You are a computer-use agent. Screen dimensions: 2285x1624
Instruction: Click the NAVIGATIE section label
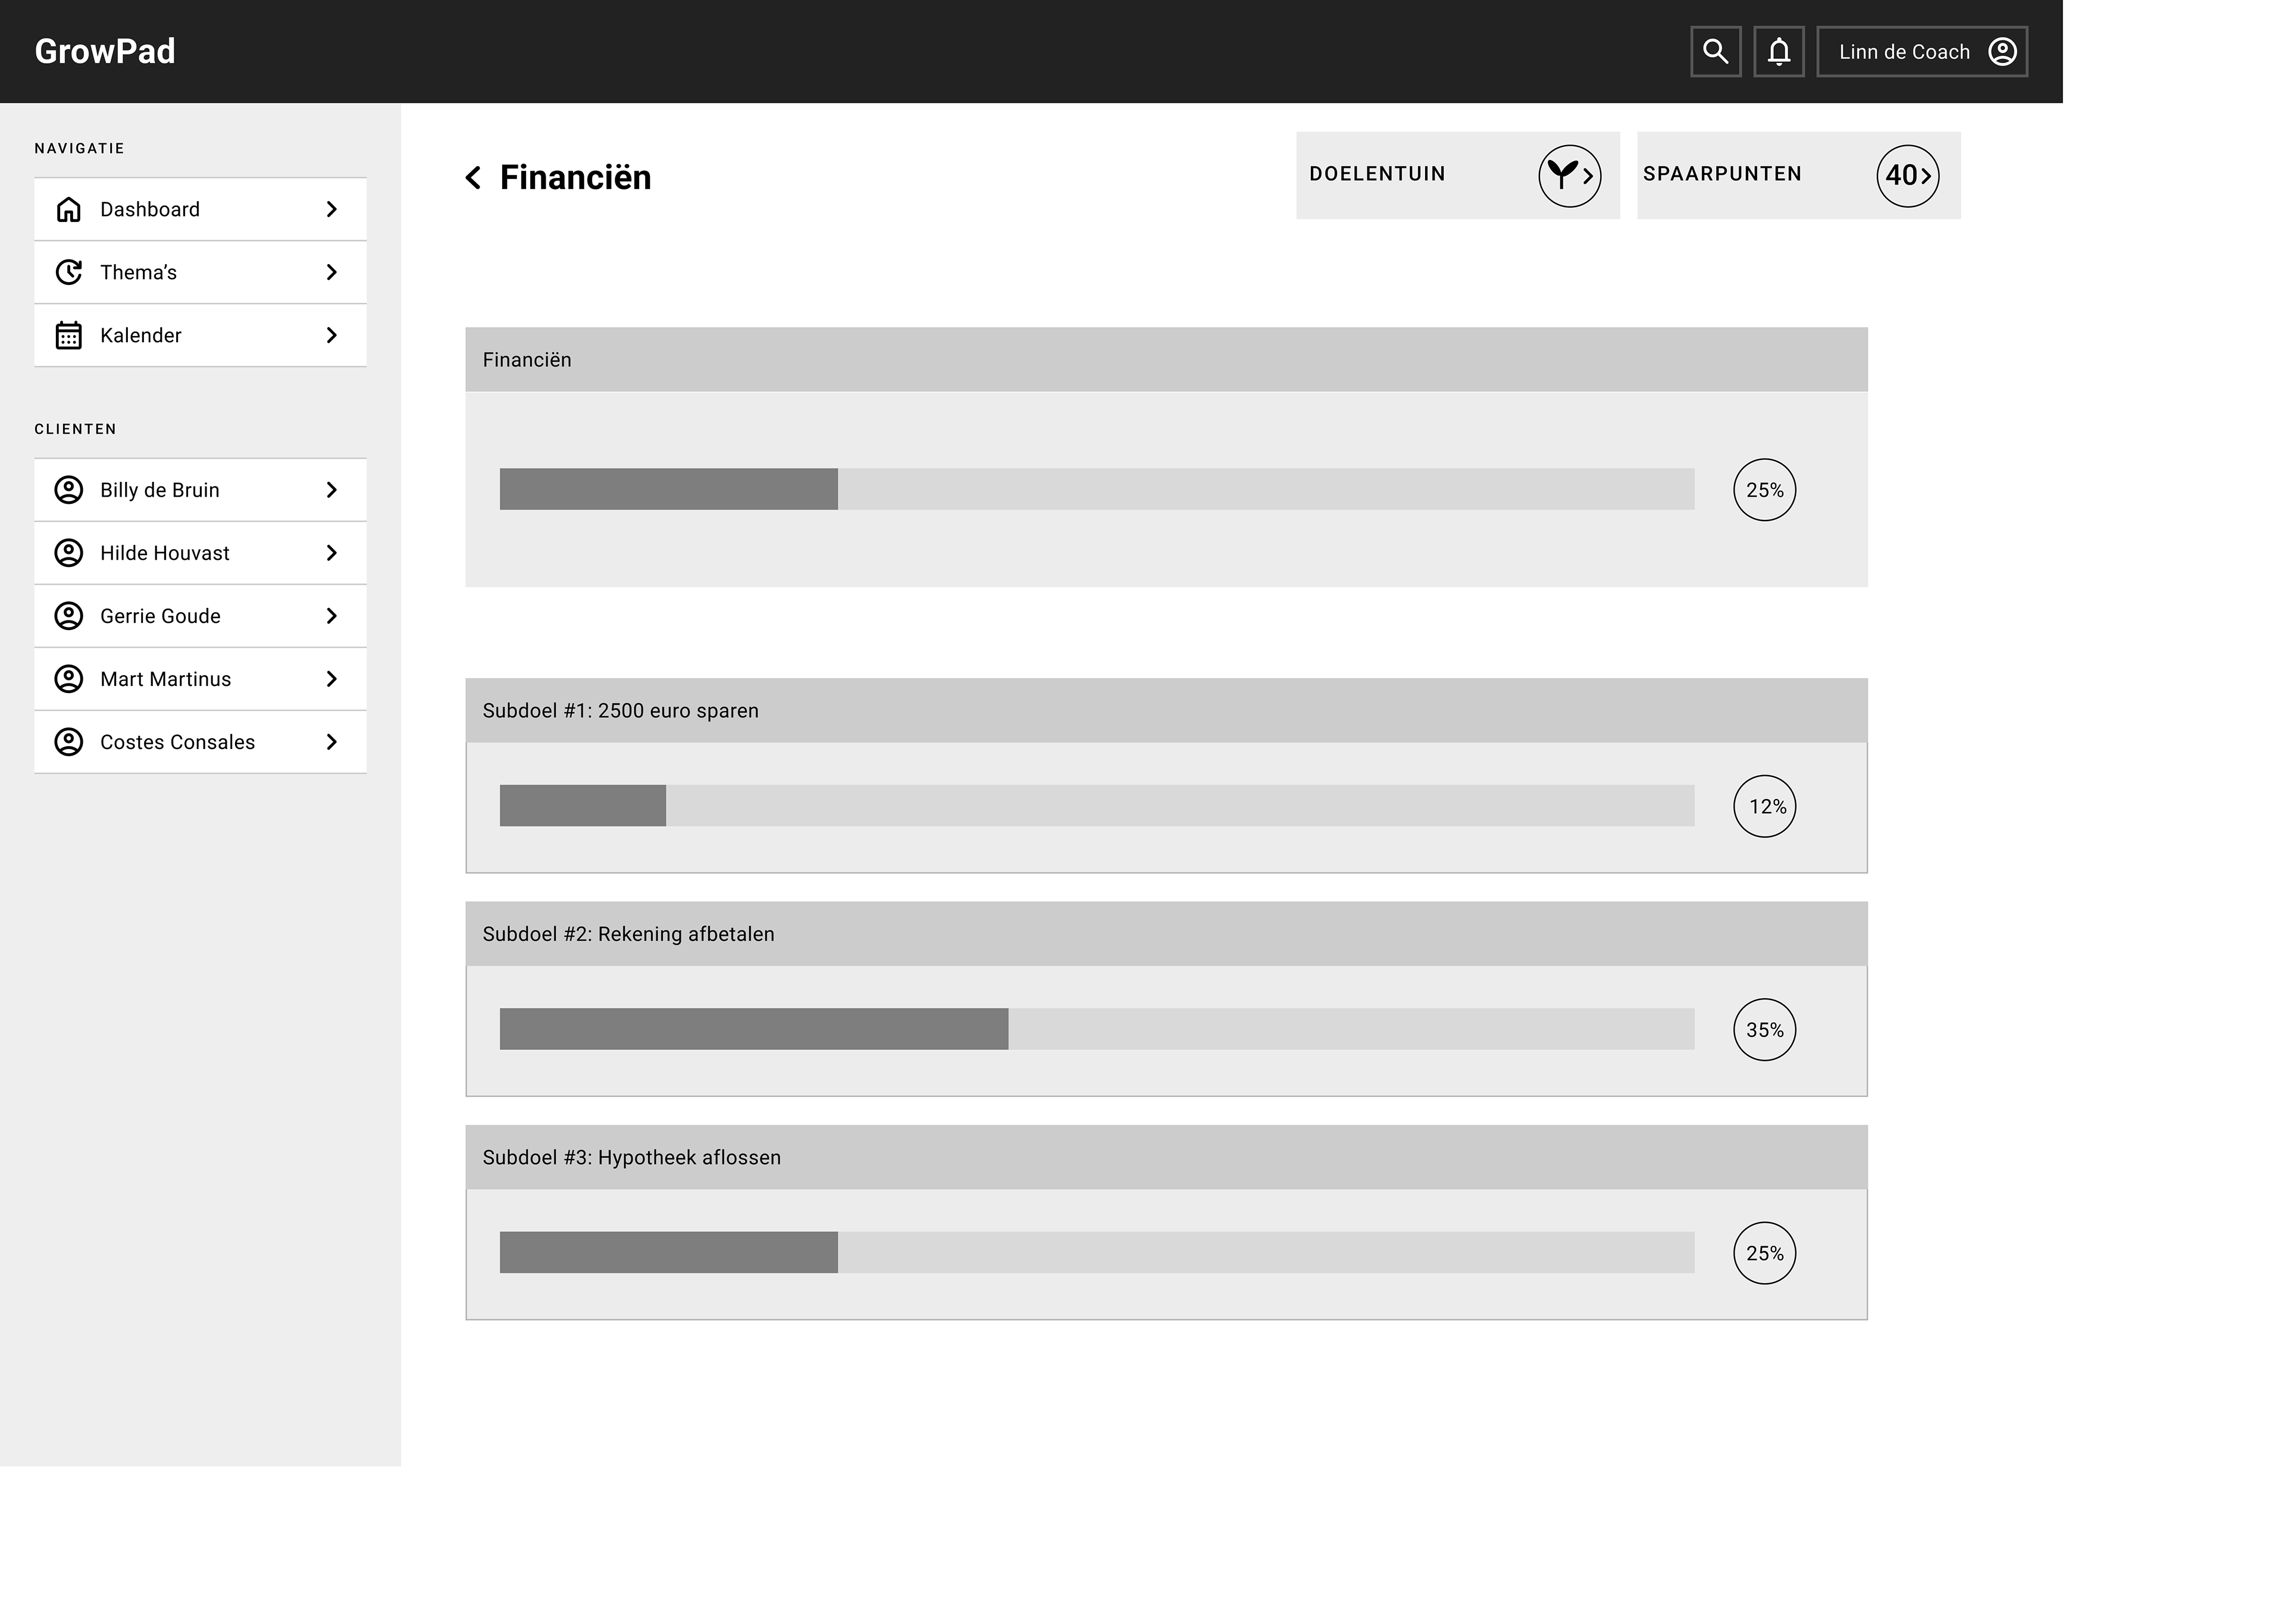point(79,148)
